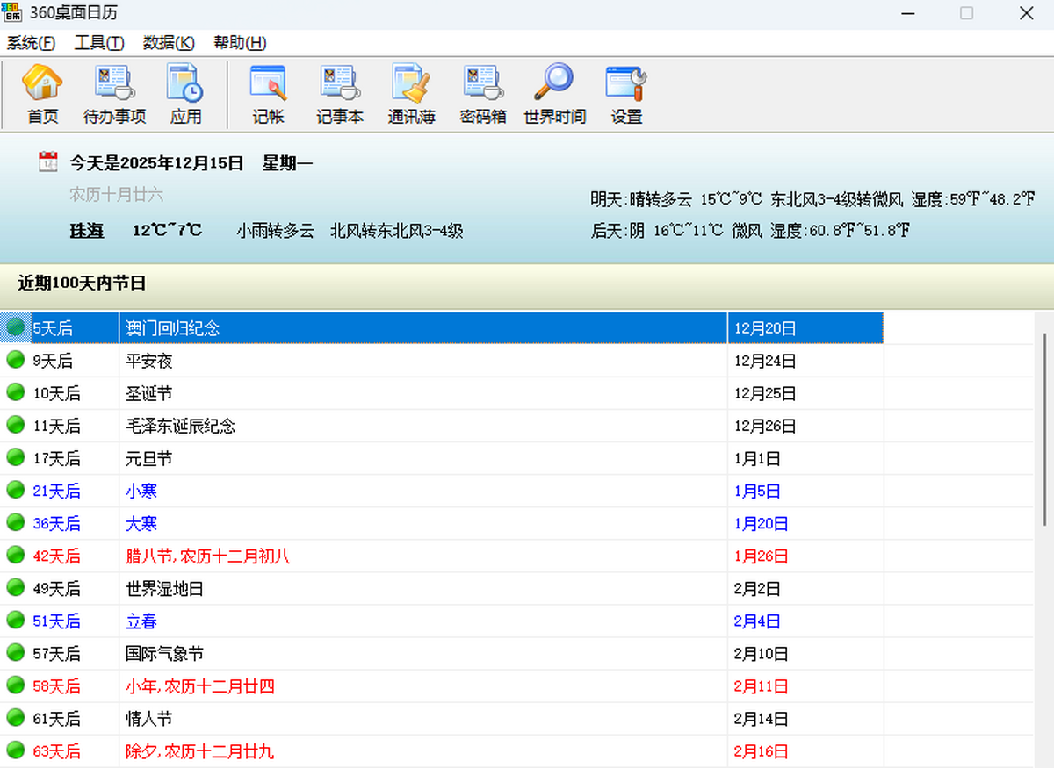Click the 珠海 city link
The image size is (1054, 768).
click(x=87, y=231)
